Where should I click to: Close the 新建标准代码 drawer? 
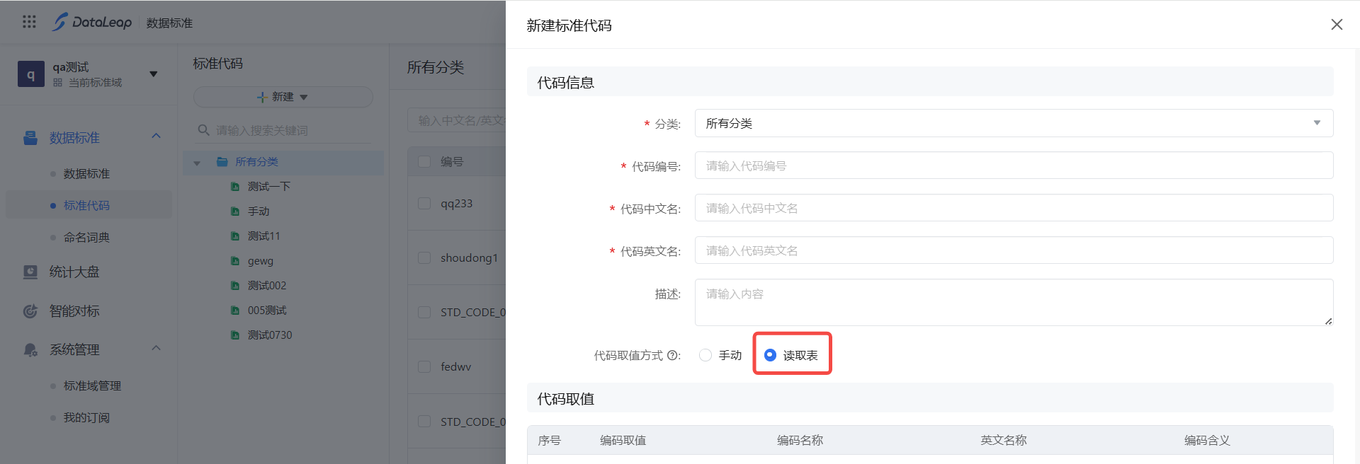pyautogui.click(x=1337, y=25)
